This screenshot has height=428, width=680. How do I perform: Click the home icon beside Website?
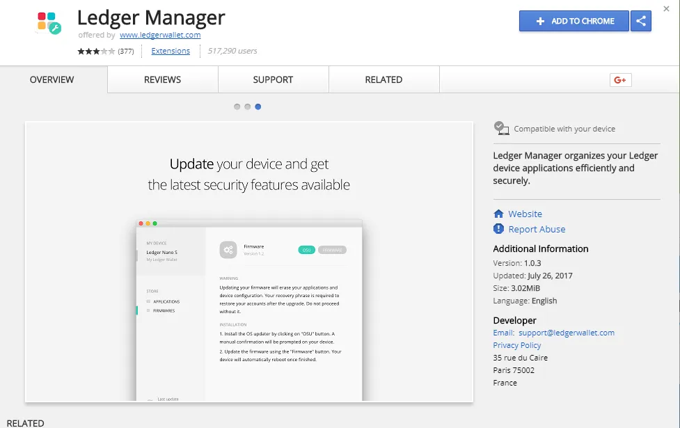tap(498, 214)
